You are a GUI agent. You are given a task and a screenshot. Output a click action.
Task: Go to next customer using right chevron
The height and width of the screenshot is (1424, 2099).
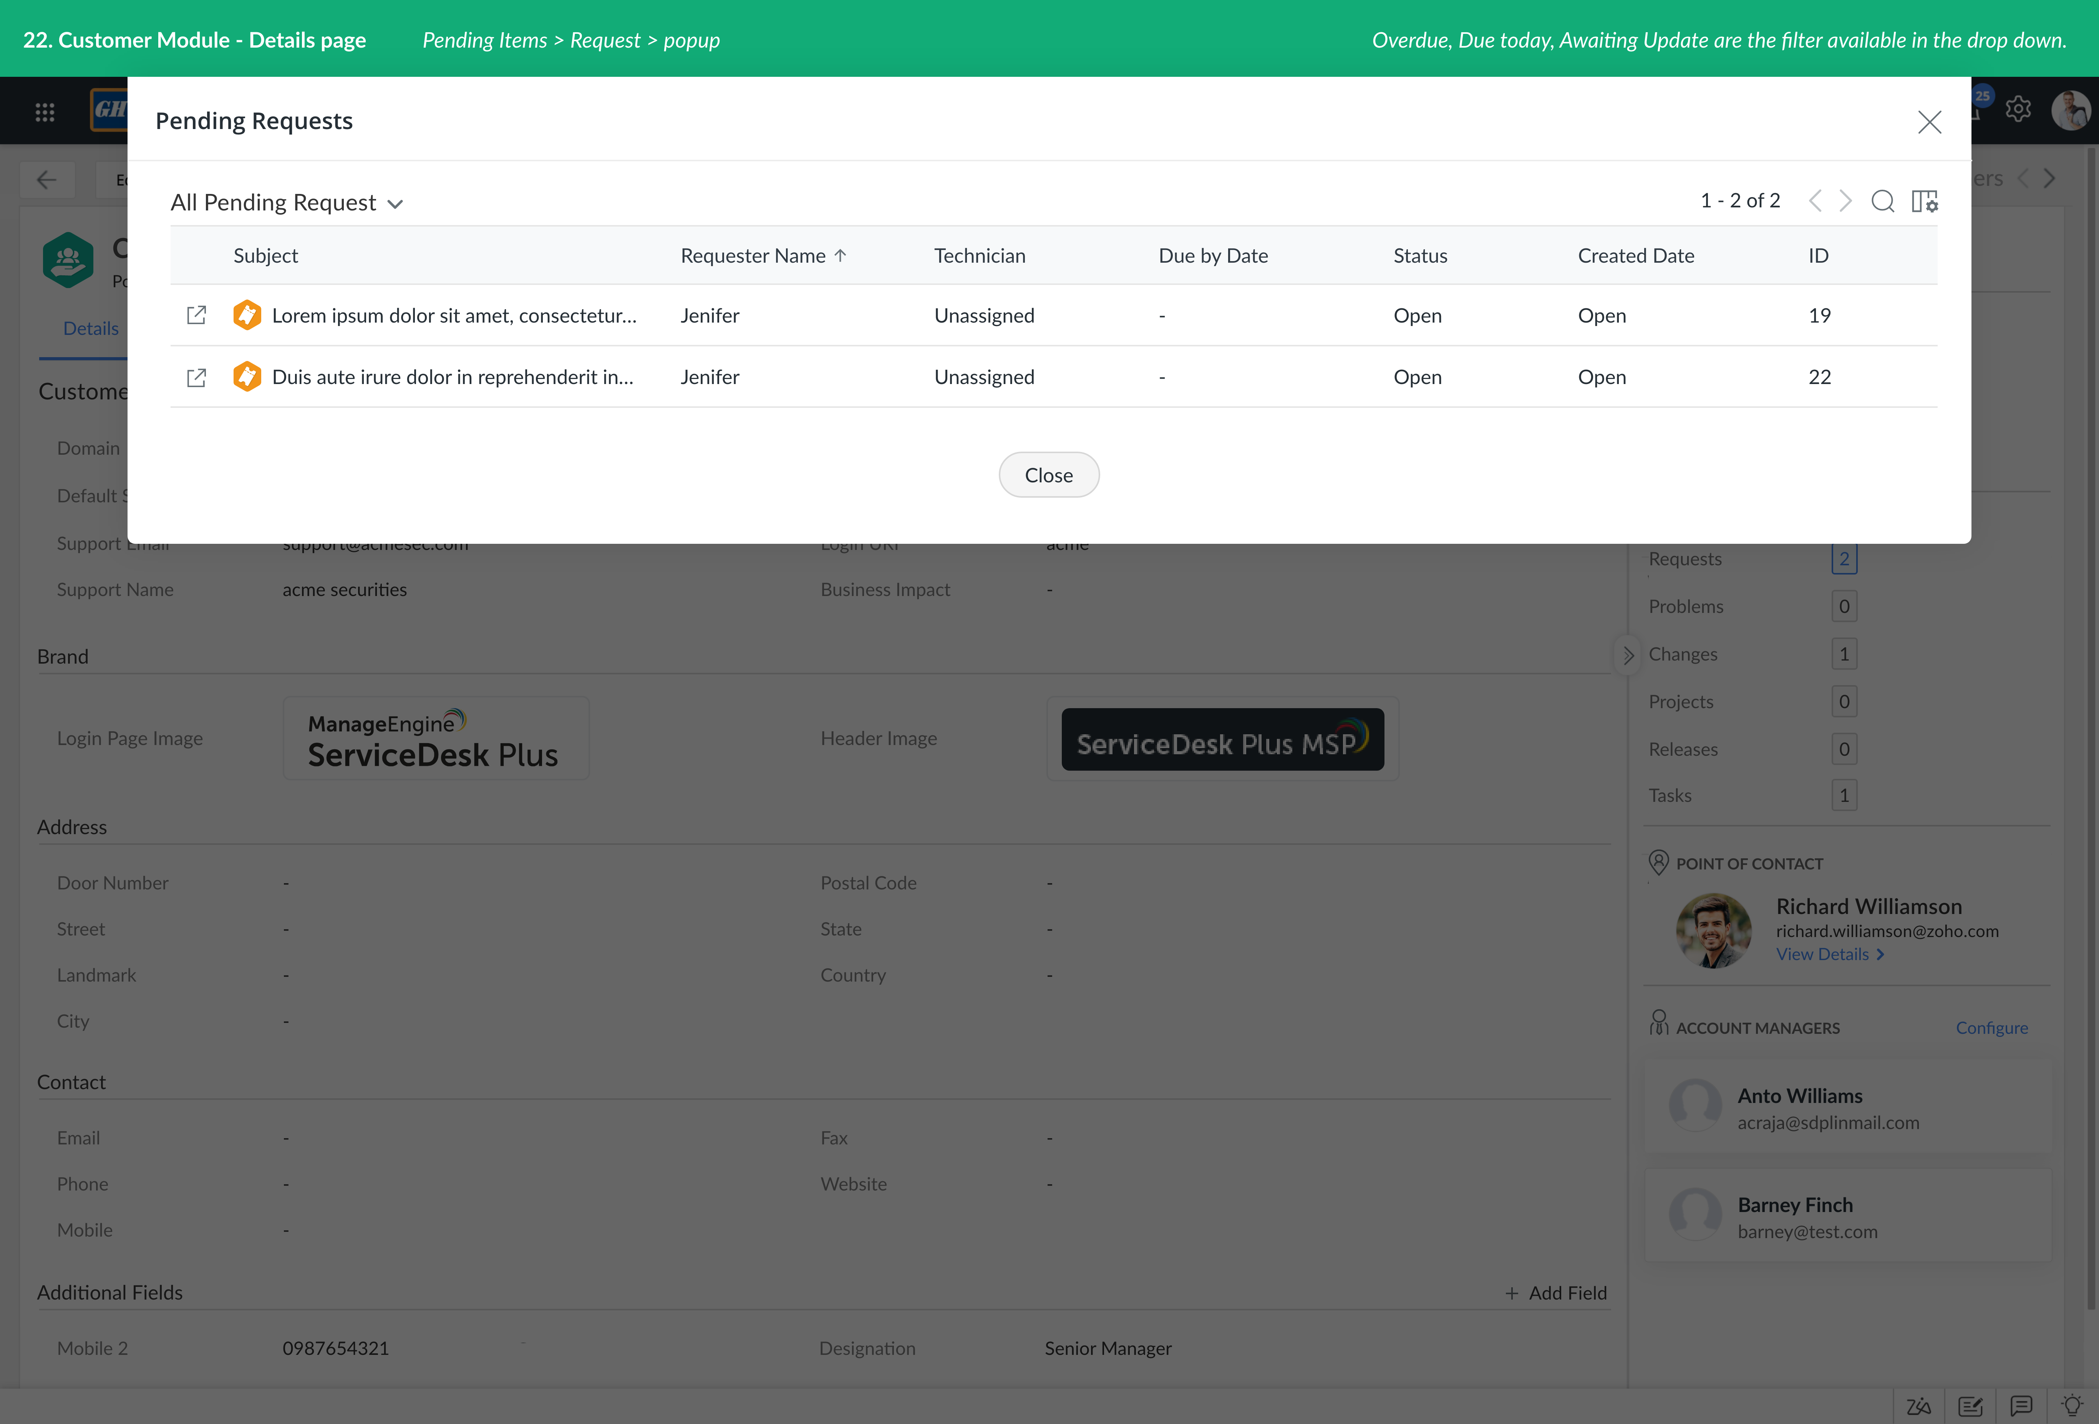pyautogui.click(x=2049, y=179)
